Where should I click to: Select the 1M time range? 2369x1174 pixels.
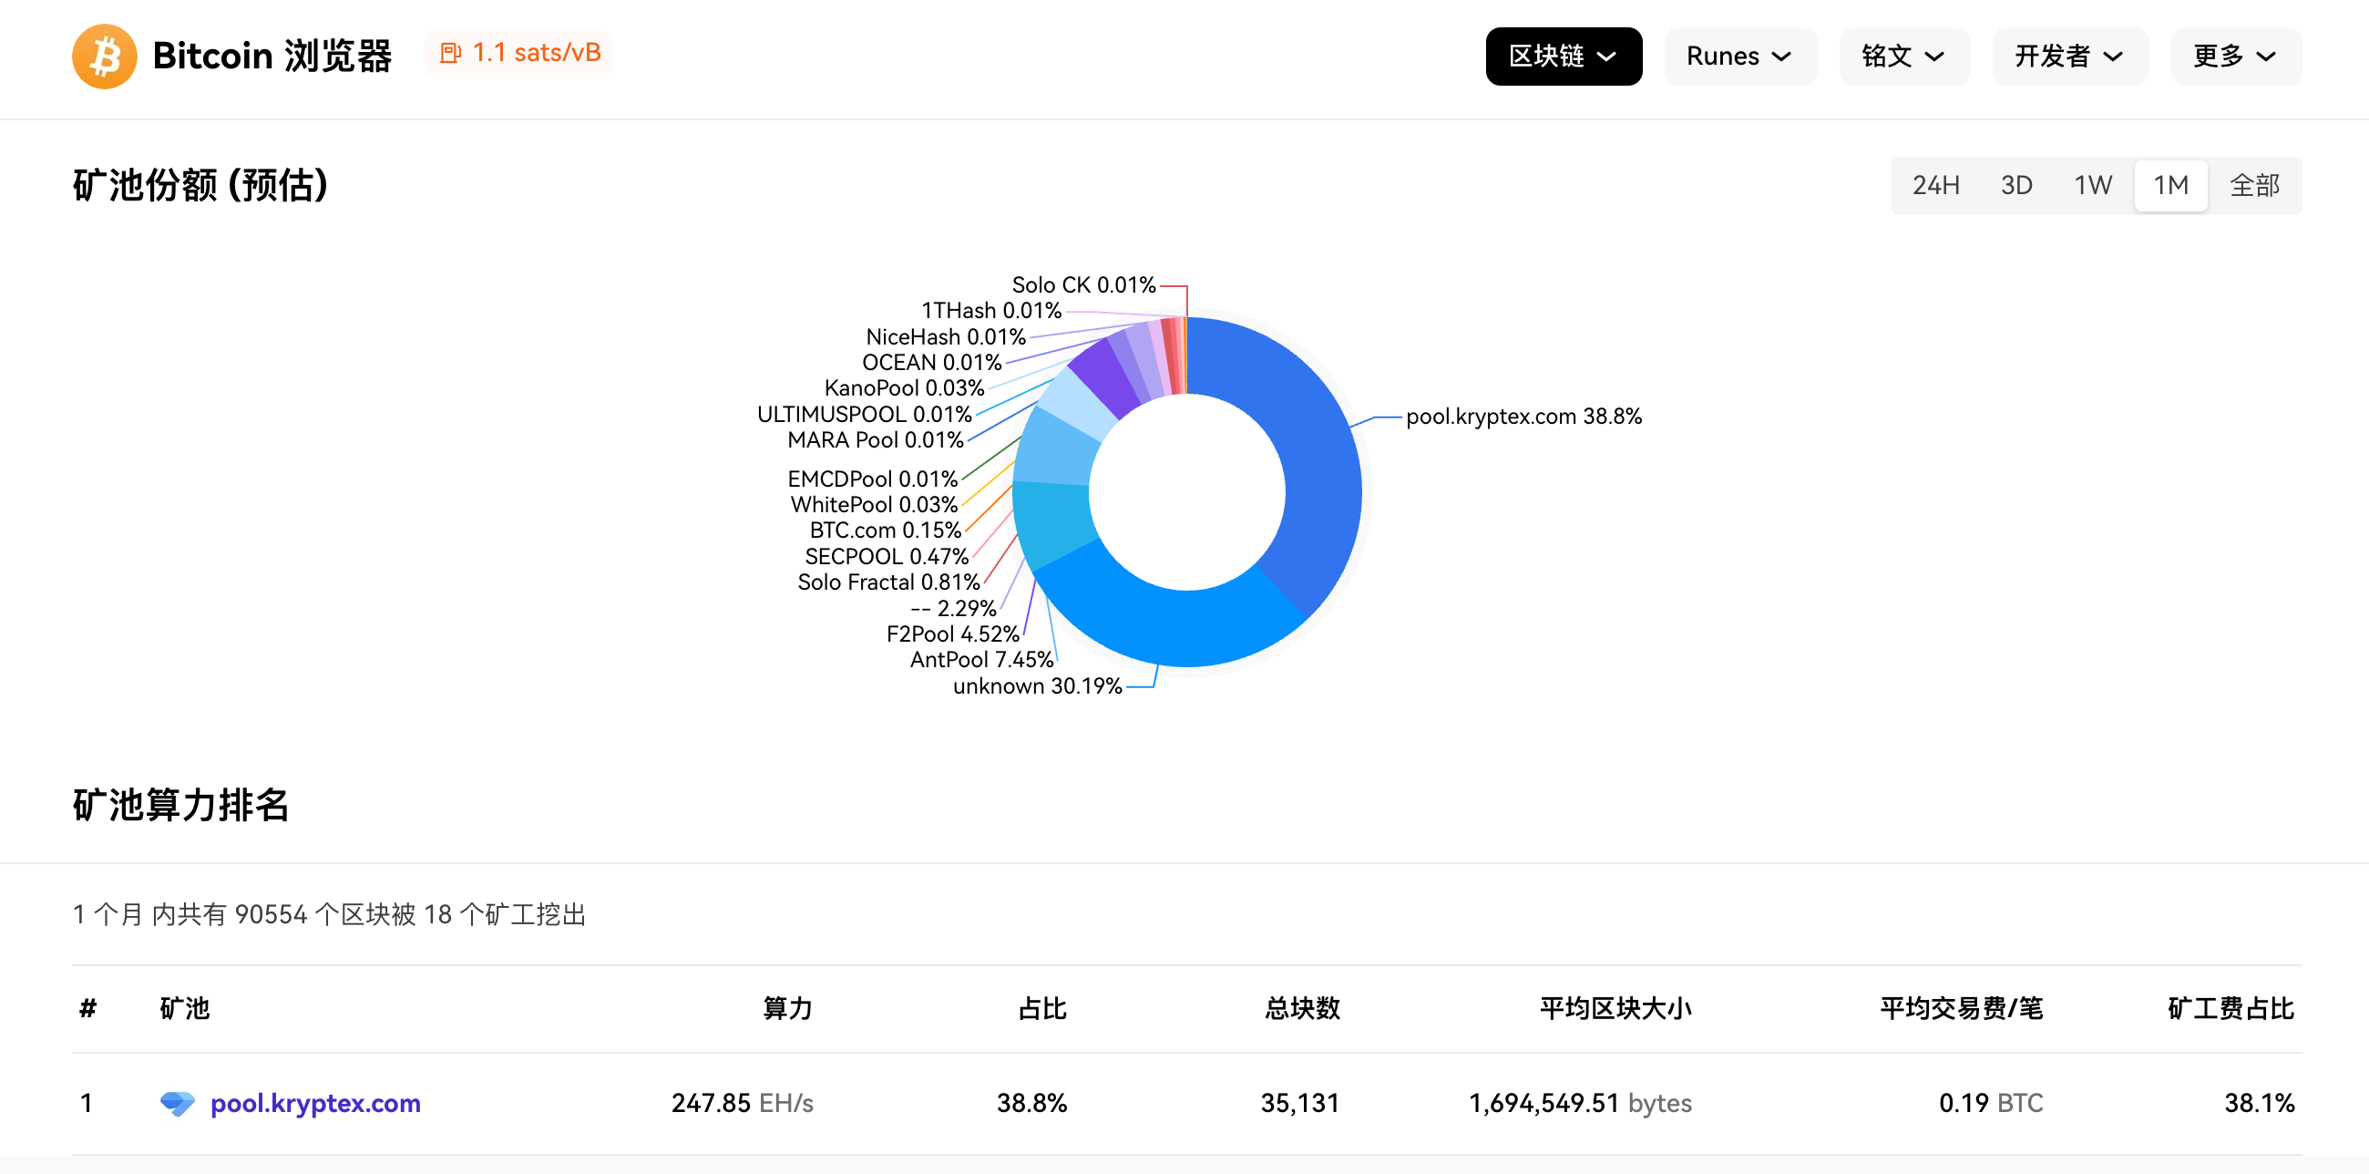pos(2170,185)
